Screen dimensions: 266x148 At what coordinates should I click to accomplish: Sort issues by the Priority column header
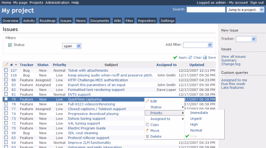tap(59, 65)
